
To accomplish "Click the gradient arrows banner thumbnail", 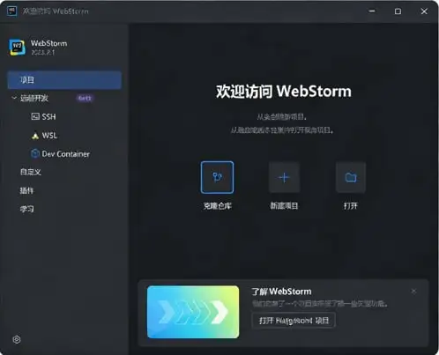I will (193, 312).
